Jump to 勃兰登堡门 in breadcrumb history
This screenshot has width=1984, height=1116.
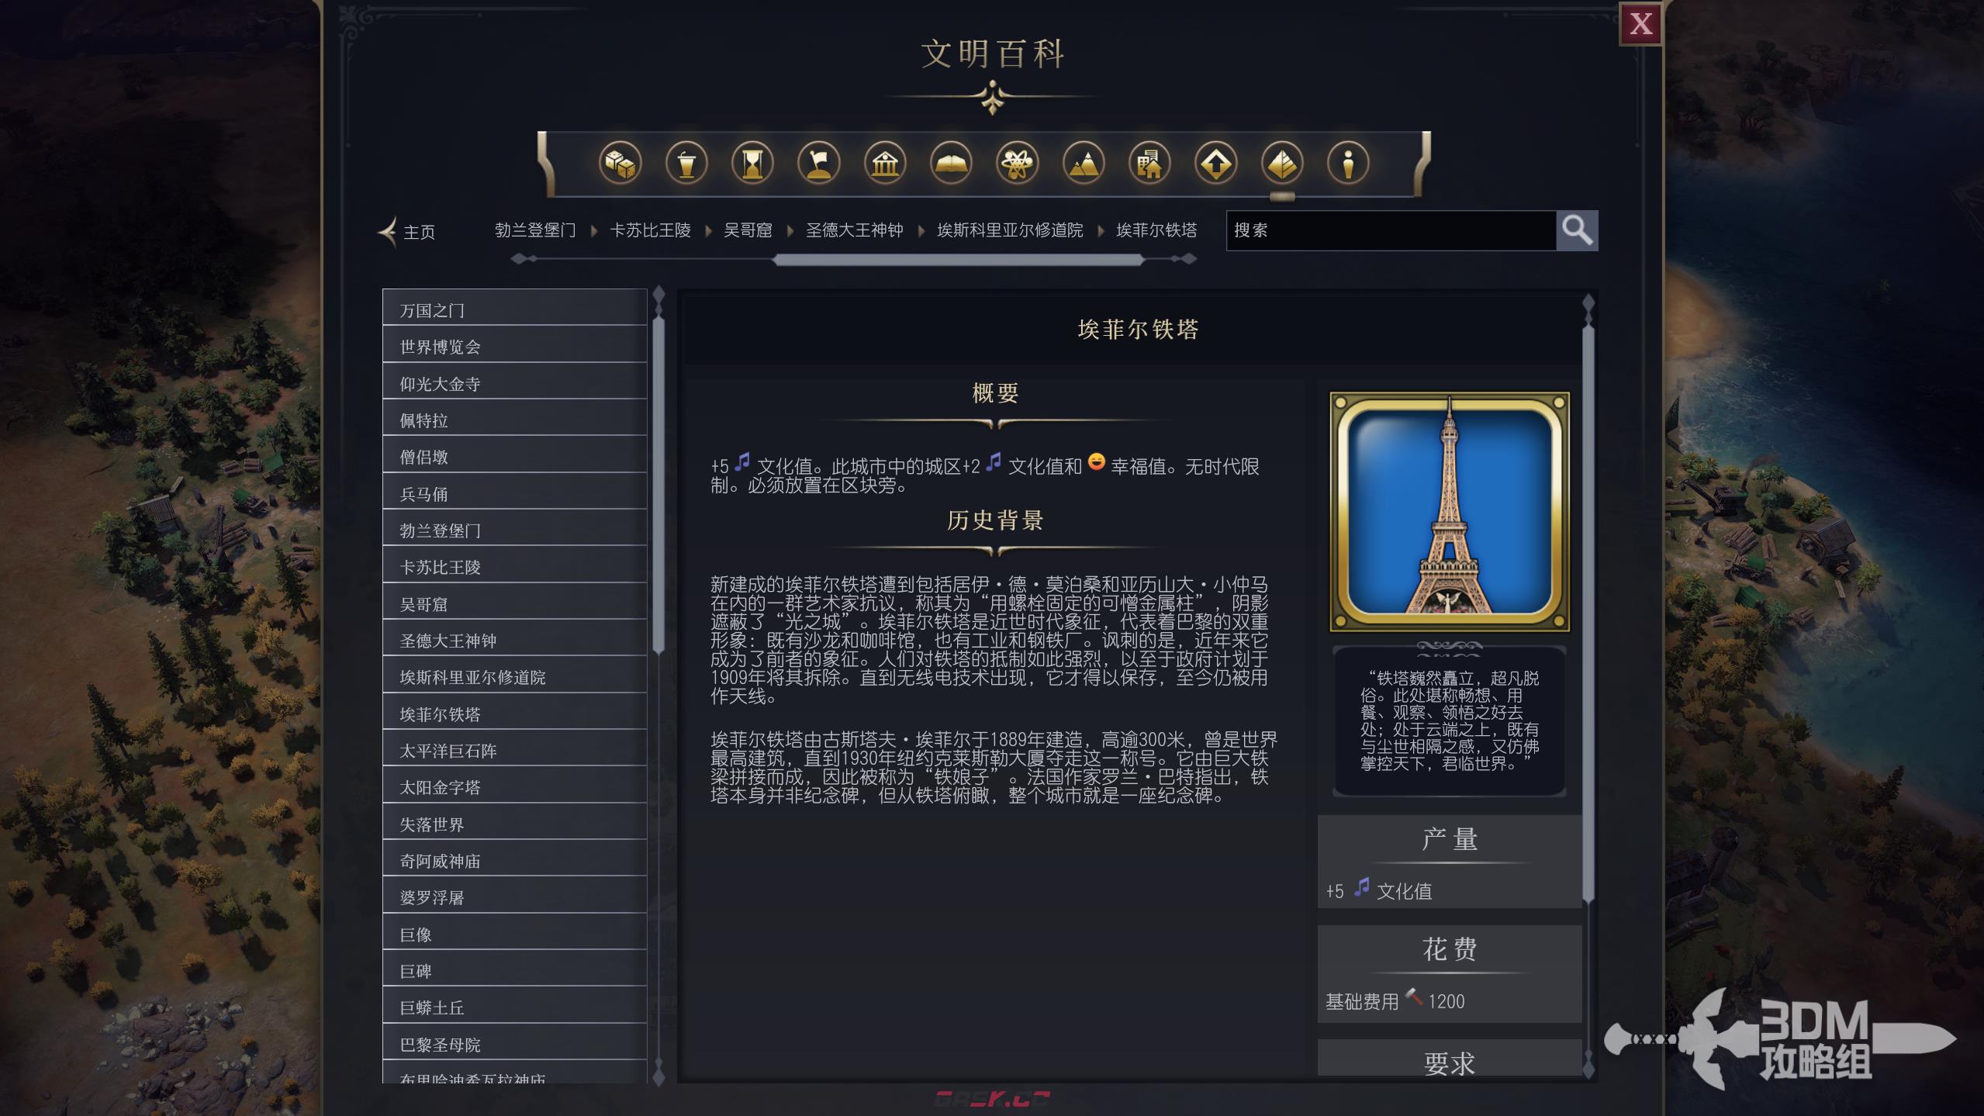coord(535,230)
